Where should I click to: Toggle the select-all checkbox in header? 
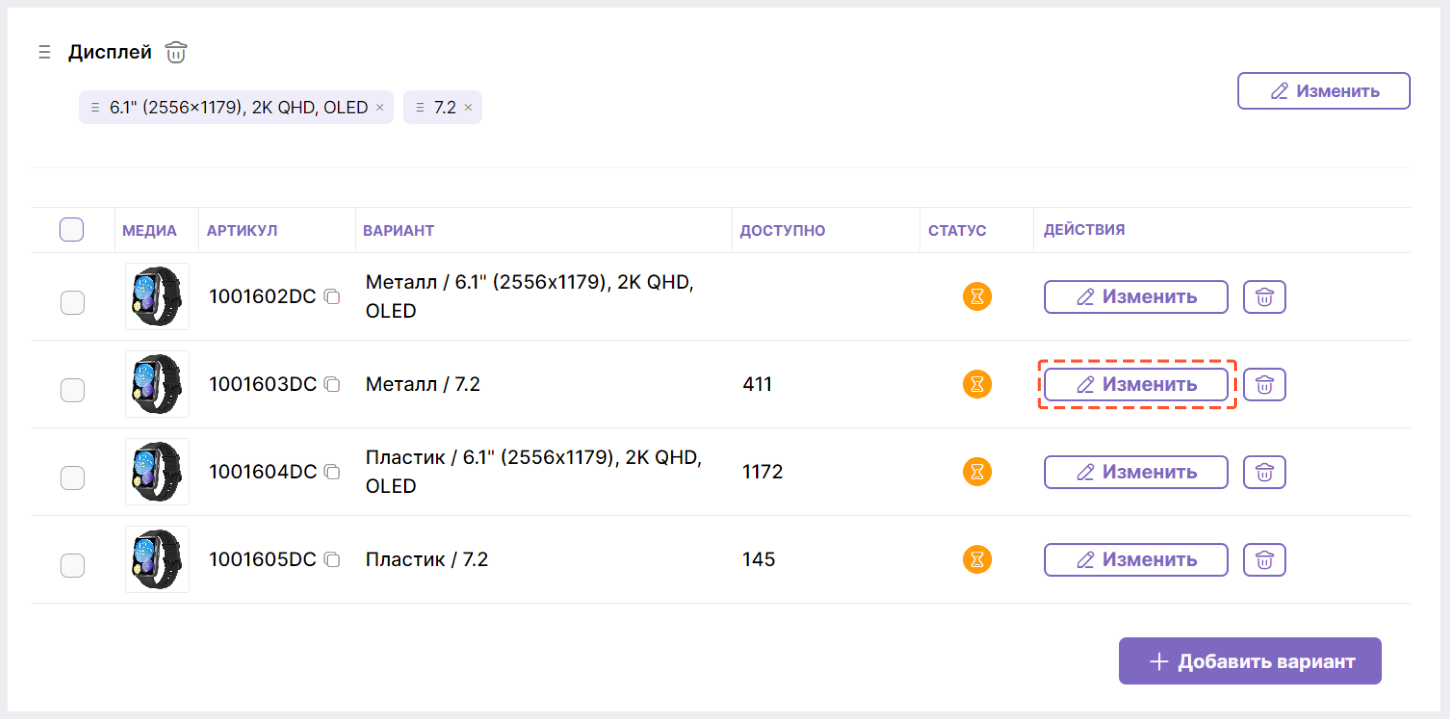[x=72, y=229]
